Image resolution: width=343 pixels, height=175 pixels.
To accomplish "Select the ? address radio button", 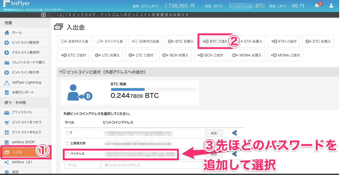I will pos(67,133).
